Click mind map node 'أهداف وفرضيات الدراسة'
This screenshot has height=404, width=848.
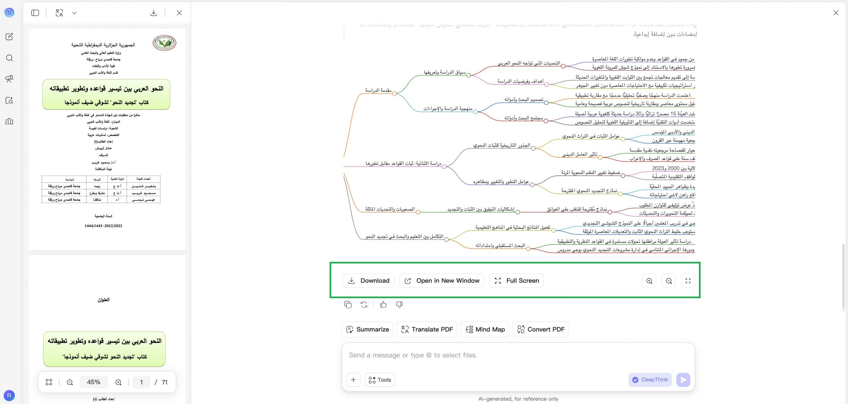click(x=520, y=81)
